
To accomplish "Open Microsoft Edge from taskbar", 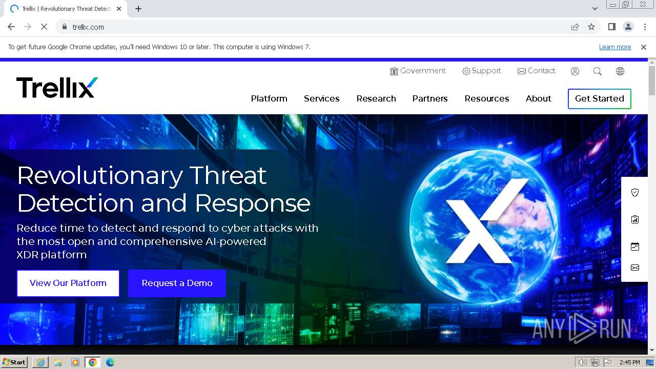I will [110, 362].
